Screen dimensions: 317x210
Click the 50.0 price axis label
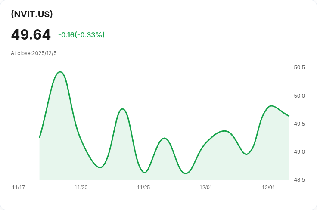pyautogui.click(x=299, y=96)
